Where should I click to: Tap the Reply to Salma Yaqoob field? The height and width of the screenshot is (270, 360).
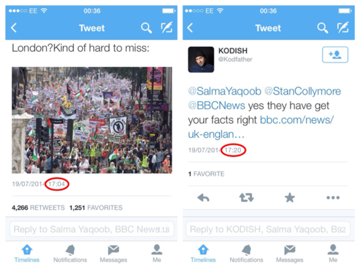[x=92, y=229]
